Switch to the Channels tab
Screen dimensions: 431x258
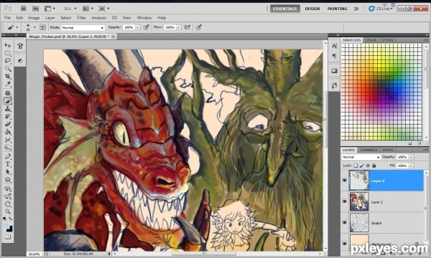click(369, 150)
